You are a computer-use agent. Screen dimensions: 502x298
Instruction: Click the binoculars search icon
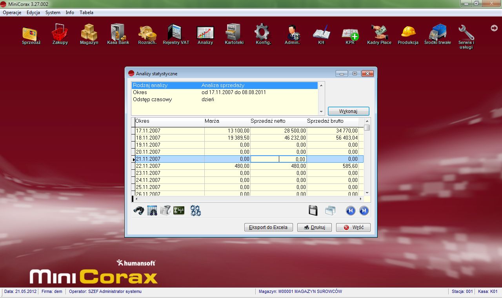click(139, 211)
